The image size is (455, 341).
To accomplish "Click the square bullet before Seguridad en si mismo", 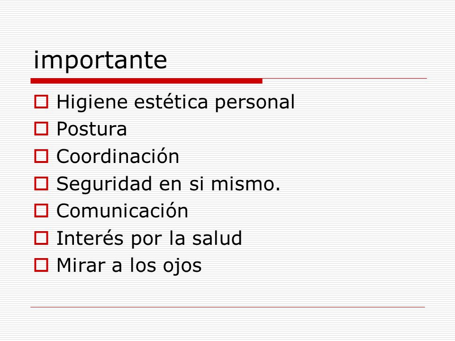I will point(41,184).
